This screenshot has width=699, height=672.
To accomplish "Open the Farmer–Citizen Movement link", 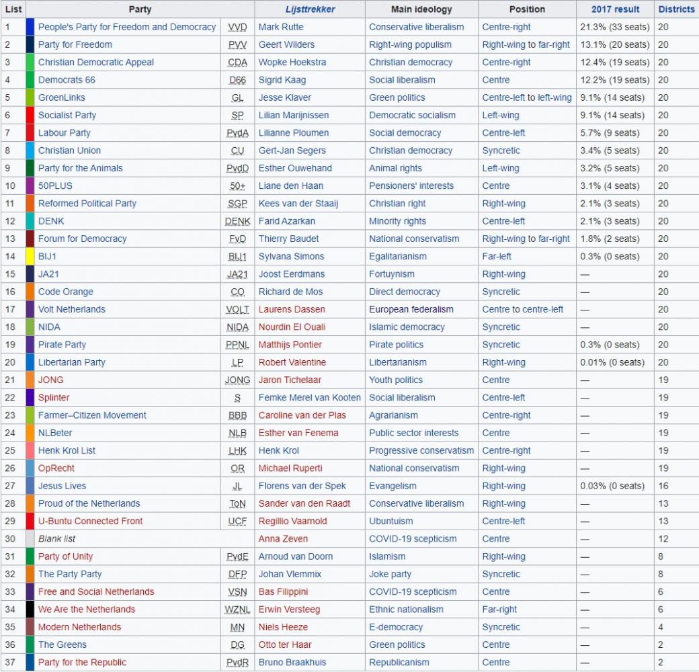I will [92, 415].
